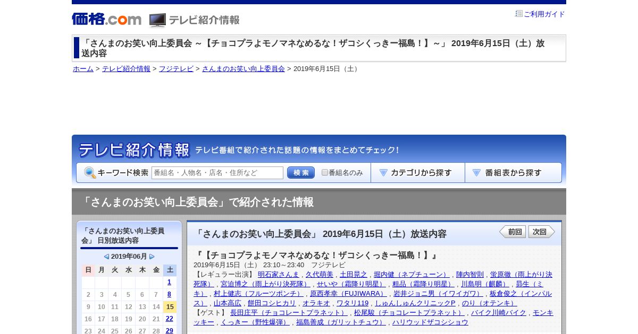Go to 前回 previous broadcast
Screen dimensions: 638x334
pyautogui.click(x=513, y=232)
